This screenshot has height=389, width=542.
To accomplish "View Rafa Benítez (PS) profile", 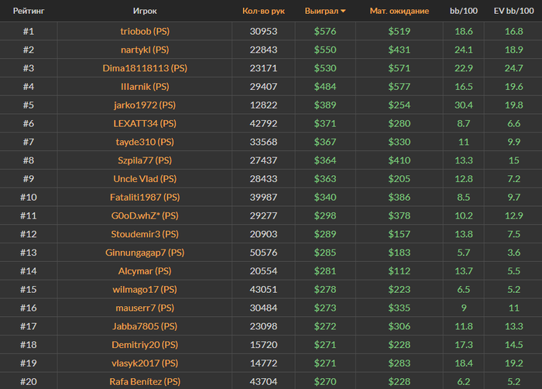I will [145, 381].
